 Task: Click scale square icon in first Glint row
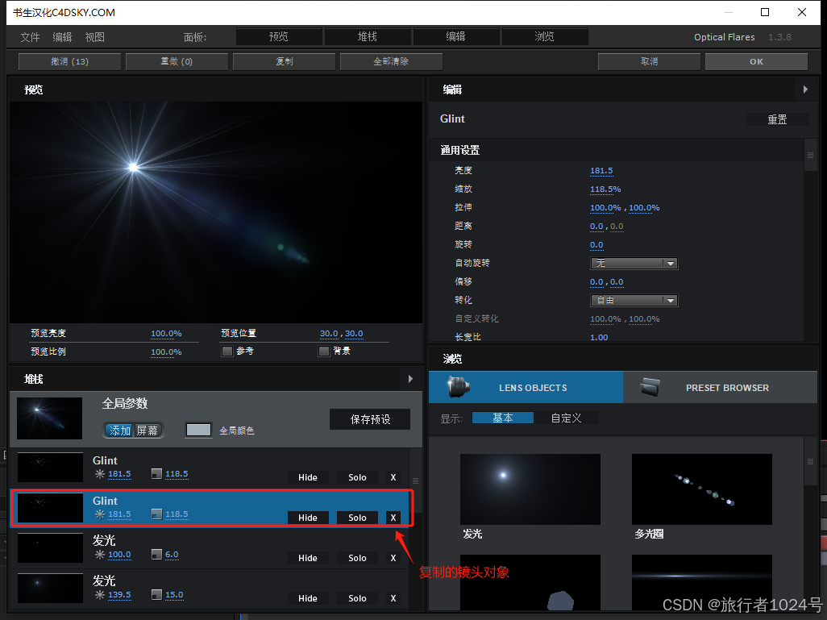(x=156, y=474)
